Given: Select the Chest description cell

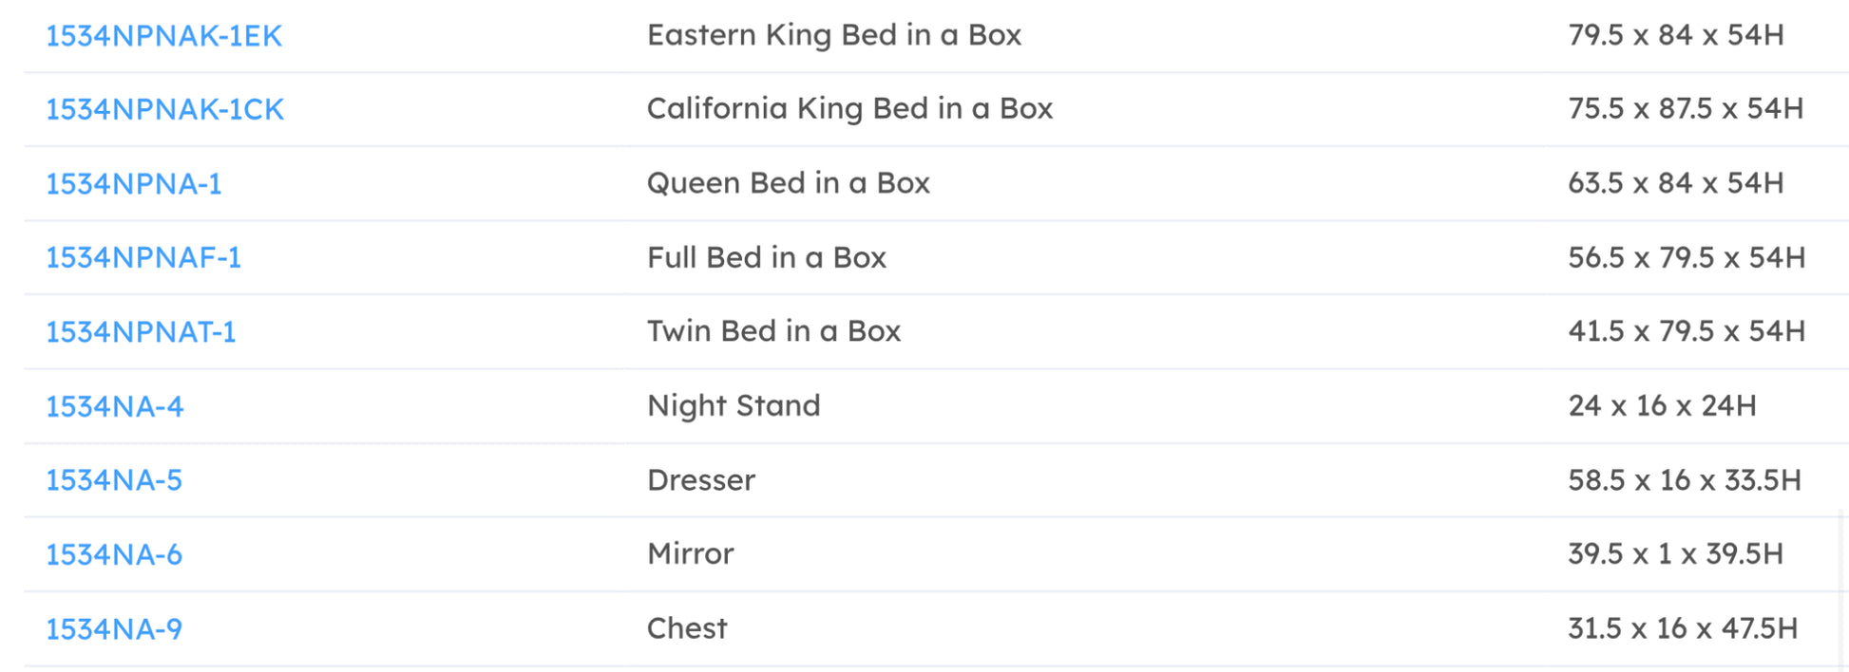Looking at the screenshot, I should [686, 628].
